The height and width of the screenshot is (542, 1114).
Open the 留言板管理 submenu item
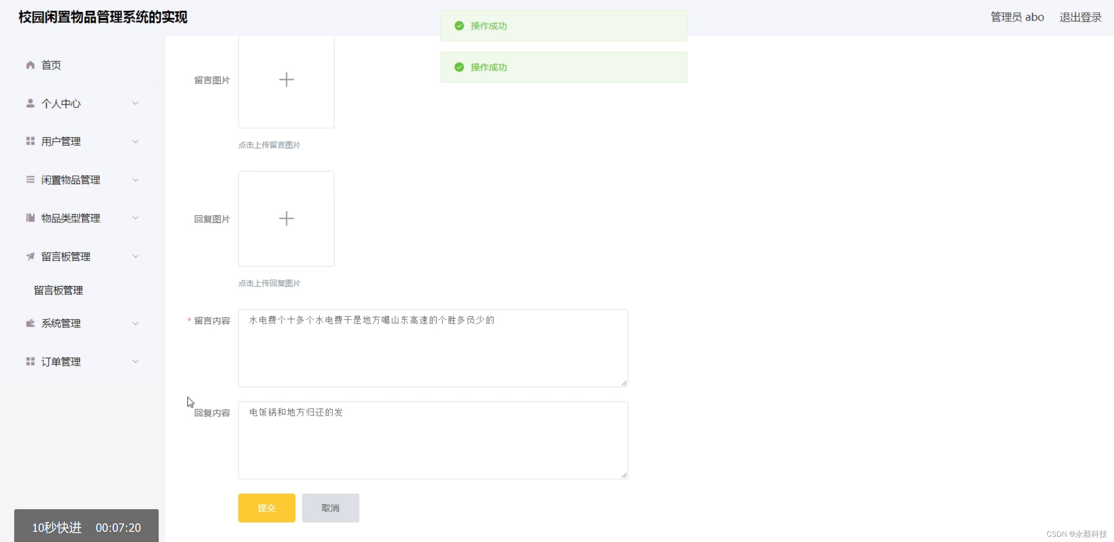pos(59,290)
